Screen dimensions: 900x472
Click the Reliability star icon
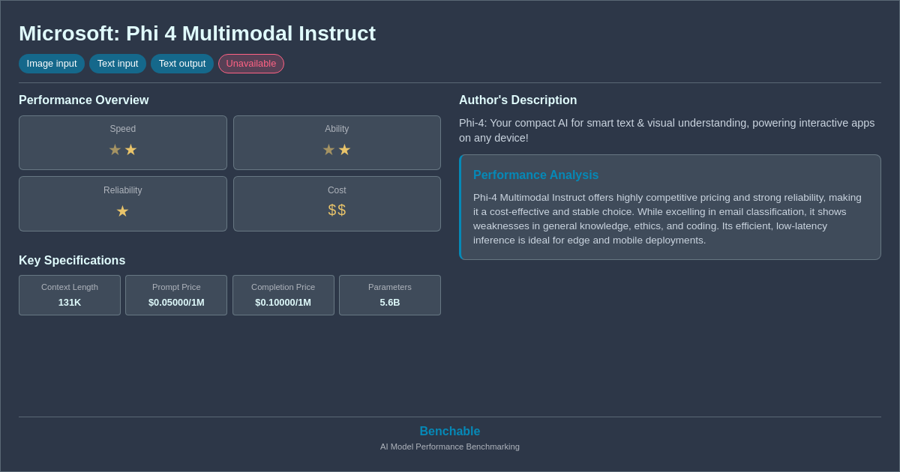[x=122, y=211]
